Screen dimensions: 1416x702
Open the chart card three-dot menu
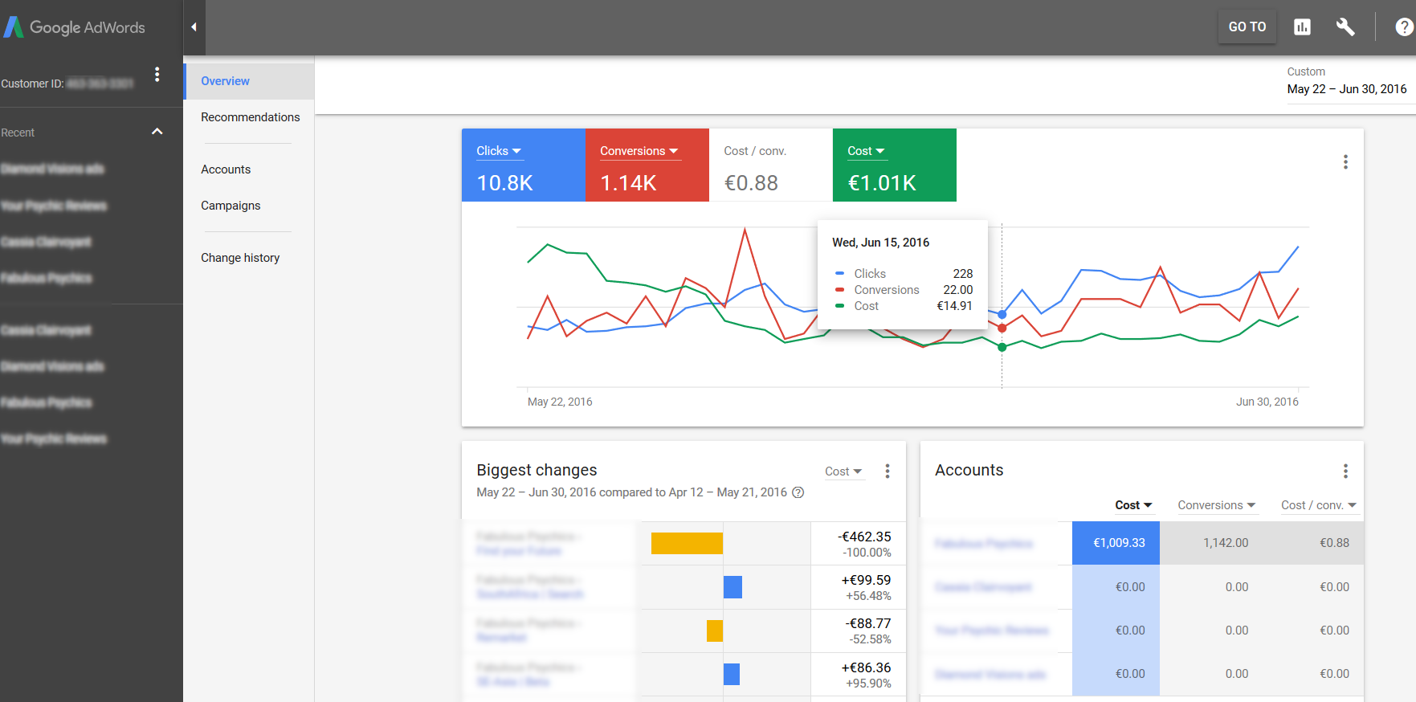point(1345,162)
